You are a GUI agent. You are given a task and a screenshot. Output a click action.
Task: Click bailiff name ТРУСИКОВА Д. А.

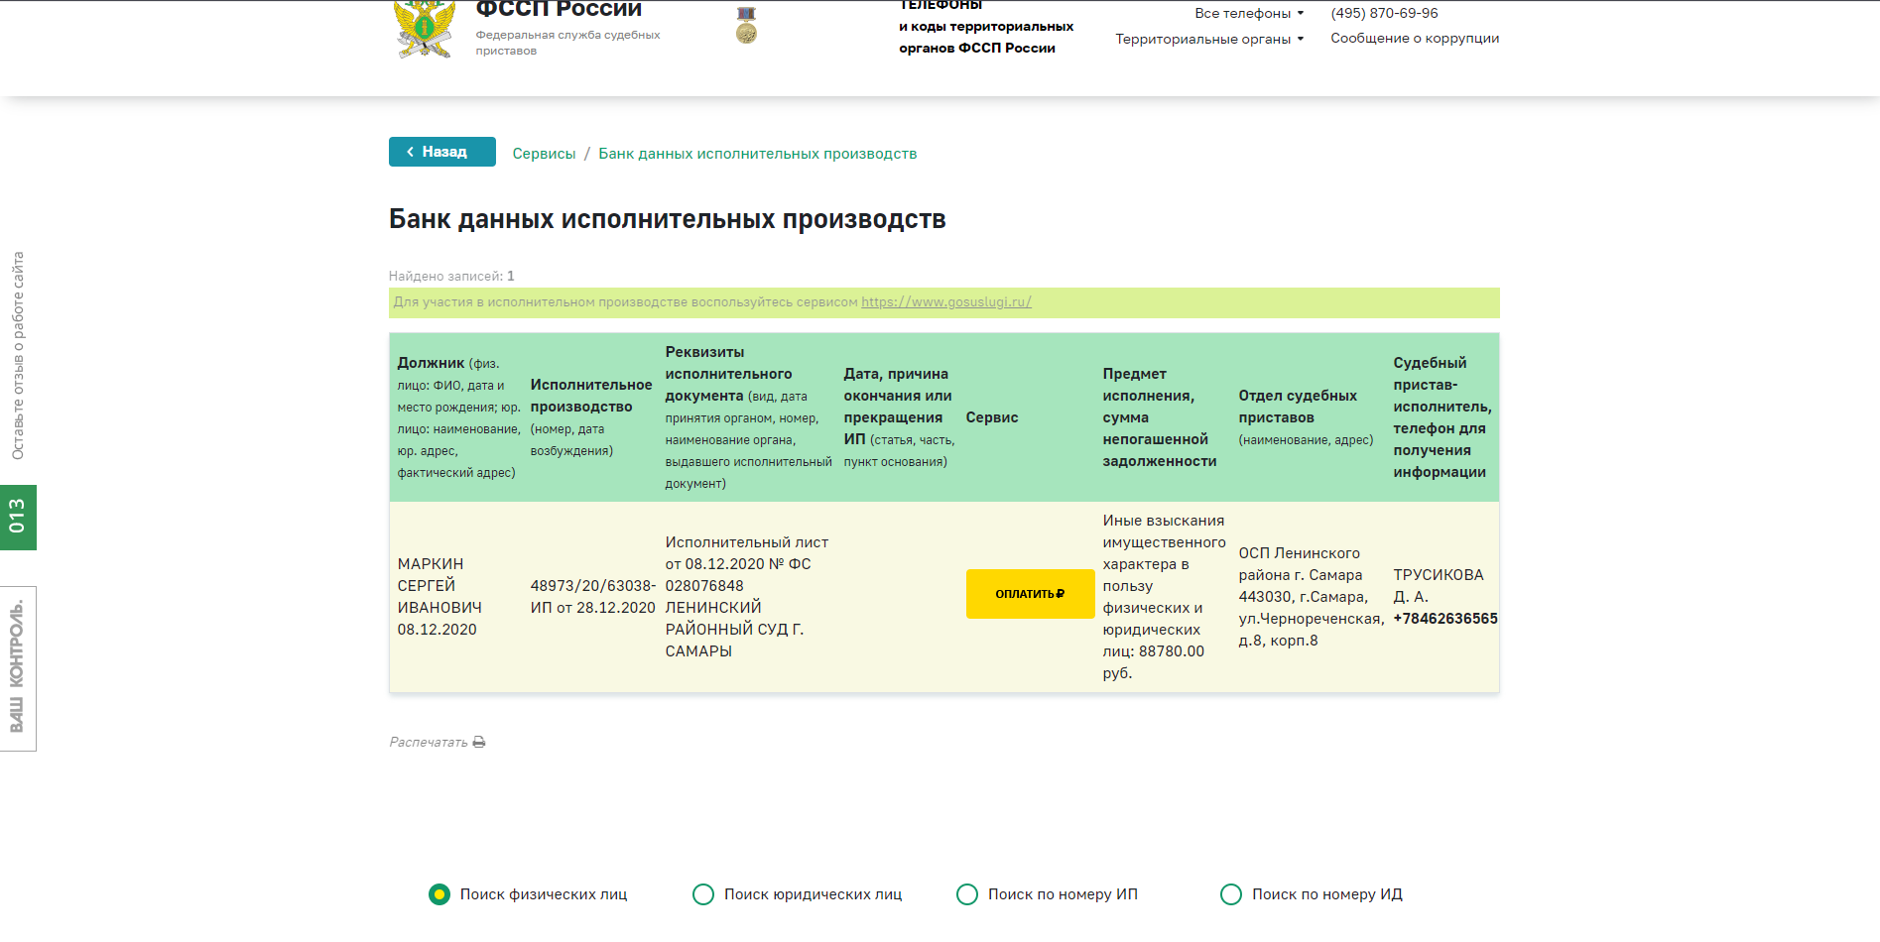coord(1439,586)
